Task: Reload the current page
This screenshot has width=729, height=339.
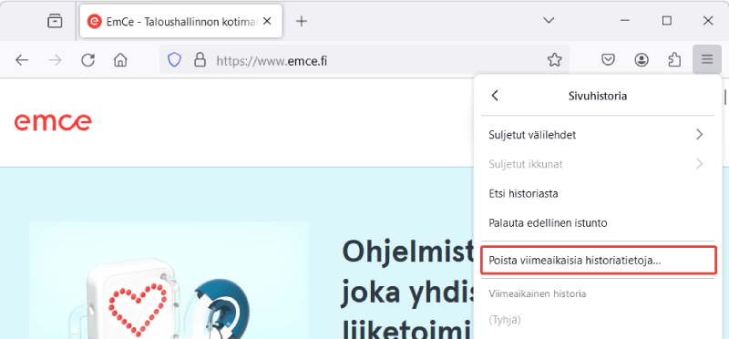Action: point(87,59)
